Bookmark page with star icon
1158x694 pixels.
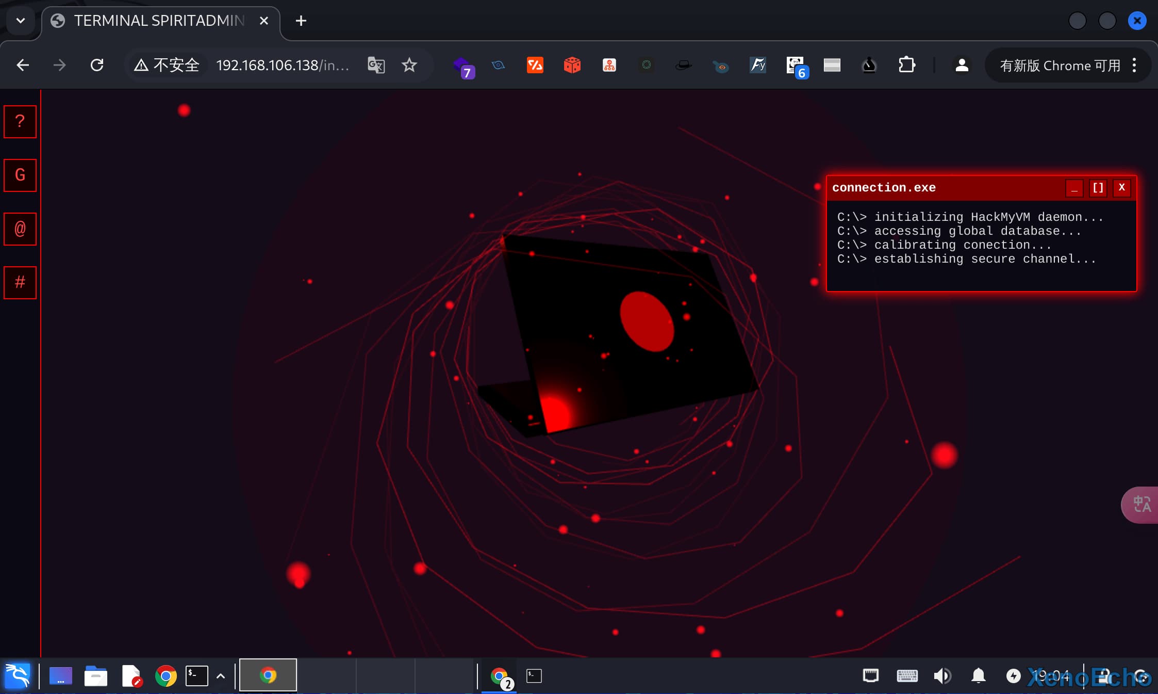[x=409, y=66]
